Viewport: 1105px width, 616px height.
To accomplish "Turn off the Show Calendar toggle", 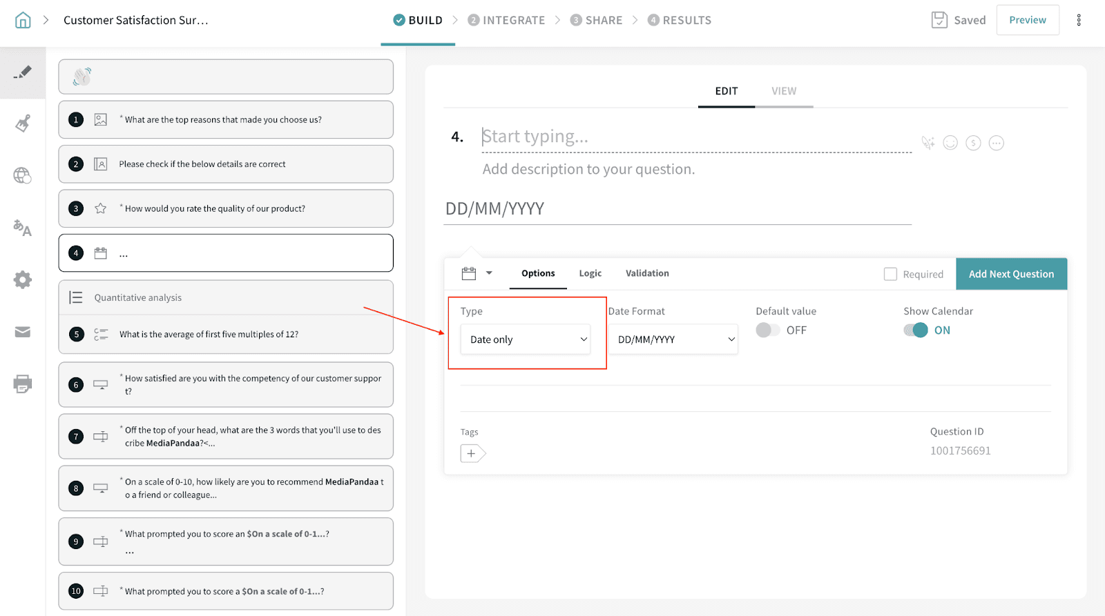I will [x=916, y=330].
